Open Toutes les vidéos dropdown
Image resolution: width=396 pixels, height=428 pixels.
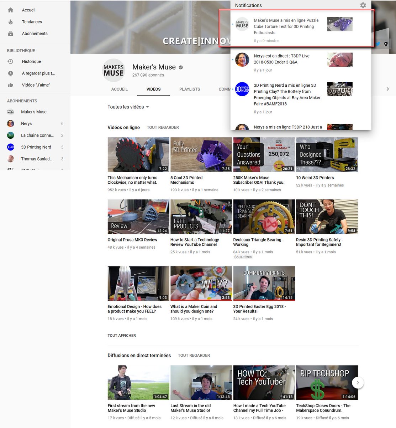[x=128, y=107]
